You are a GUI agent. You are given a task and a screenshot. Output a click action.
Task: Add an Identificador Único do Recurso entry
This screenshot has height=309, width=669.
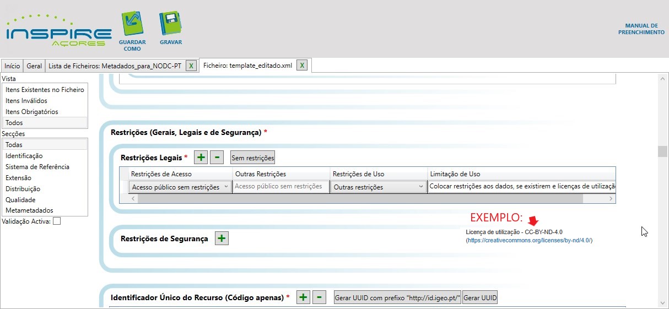pyautogui.click(x=303, y=297)
